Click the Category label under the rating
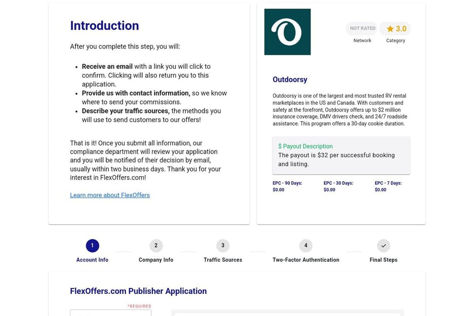The height and width of the screenshot is (316, 474). coord(395,40)
